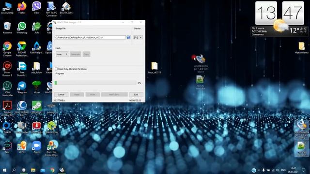The height and width of the screenshot is (174, 310).
Task: Open the Viber desktop icon
Action: 37,8
